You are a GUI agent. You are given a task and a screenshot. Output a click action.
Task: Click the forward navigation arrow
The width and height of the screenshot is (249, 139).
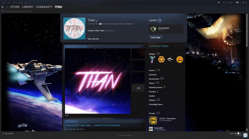[7, 7]
